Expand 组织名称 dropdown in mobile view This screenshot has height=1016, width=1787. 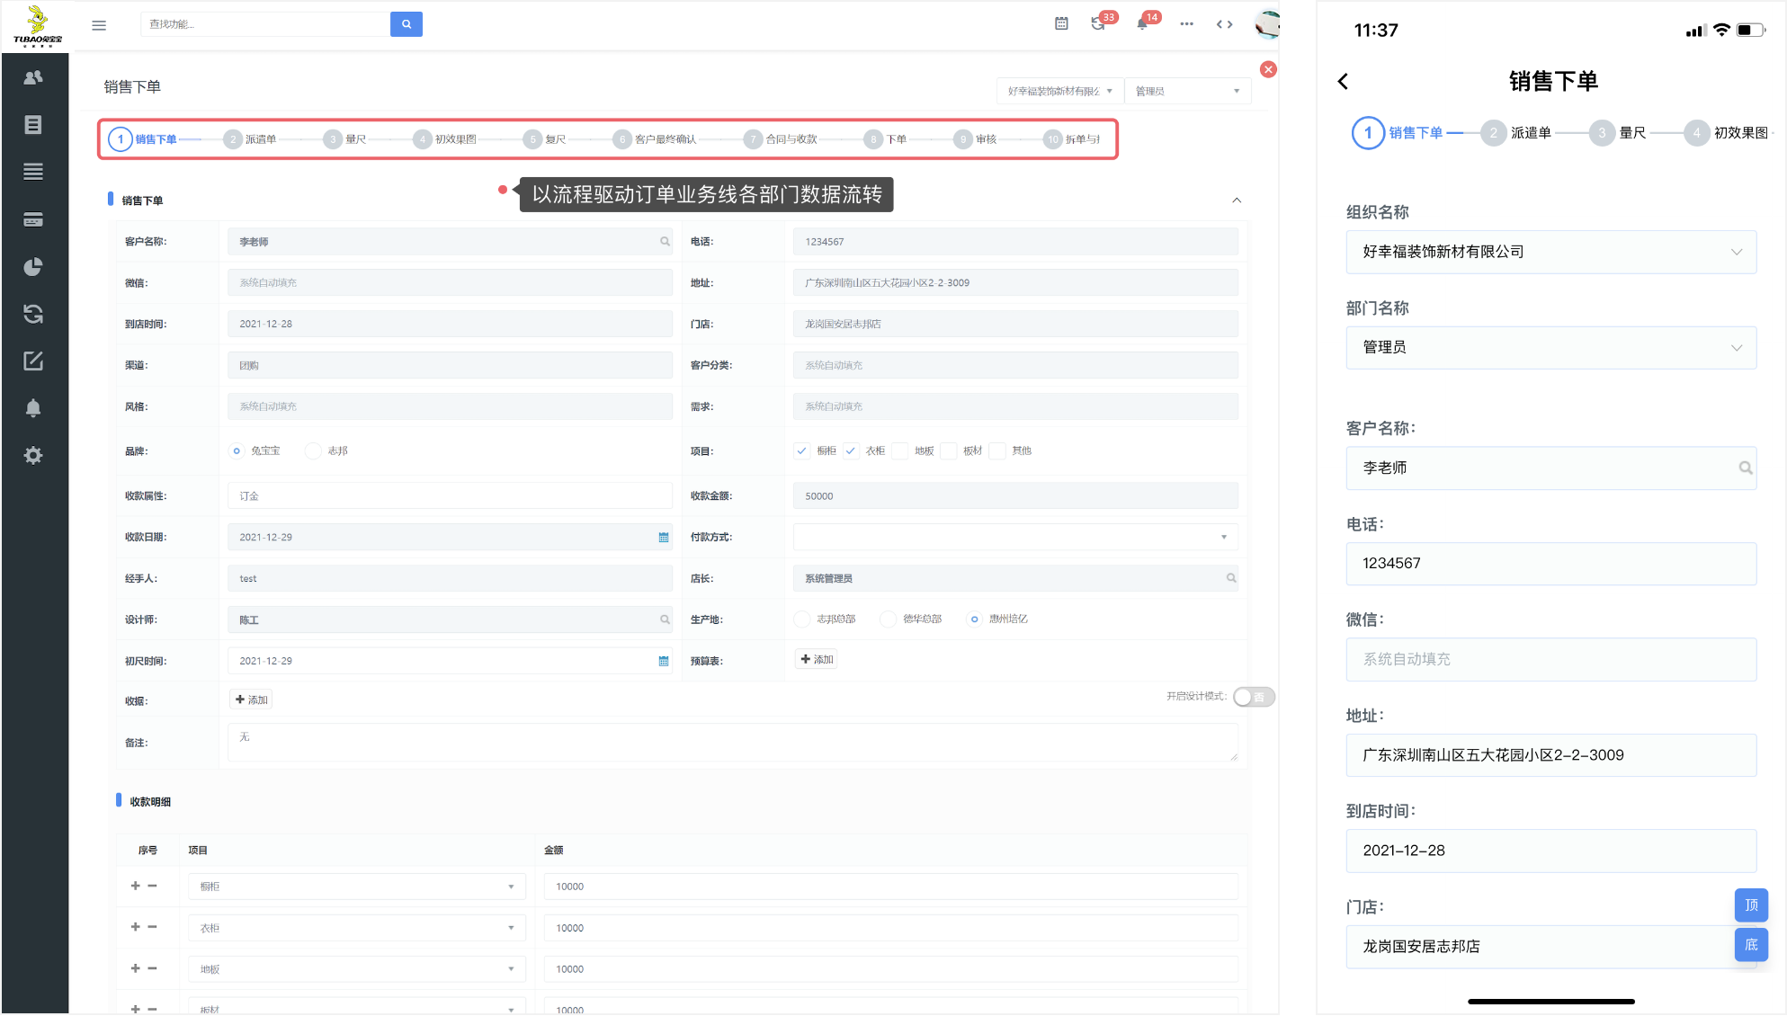(1550, 252)
